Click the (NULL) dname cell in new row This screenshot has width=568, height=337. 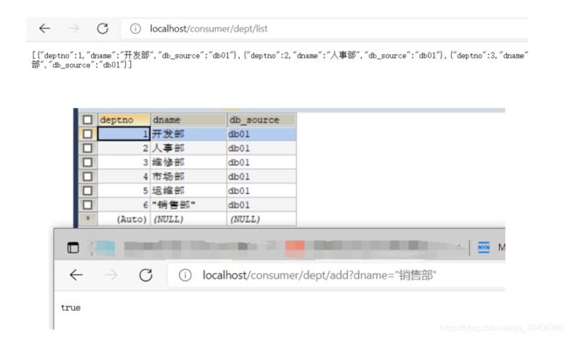click(189, 219)
